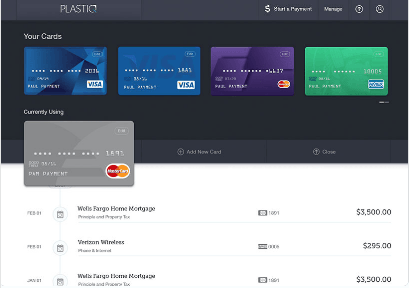Edit the currently used card ending 1891
409x289 pixels.
pyautogui.click(x=121, y=131)
